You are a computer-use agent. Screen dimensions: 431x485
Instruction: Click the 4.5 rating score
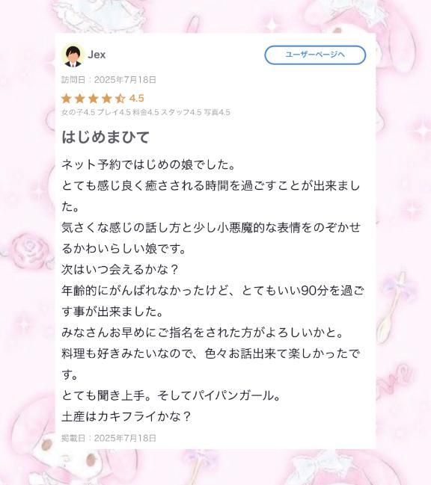pyautogui.click(x=136, y=99)
